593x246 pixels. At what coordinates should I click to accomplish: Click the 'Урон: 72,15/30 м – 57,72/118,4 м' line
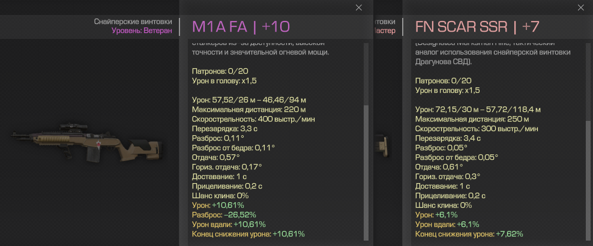tap(478, 110)
